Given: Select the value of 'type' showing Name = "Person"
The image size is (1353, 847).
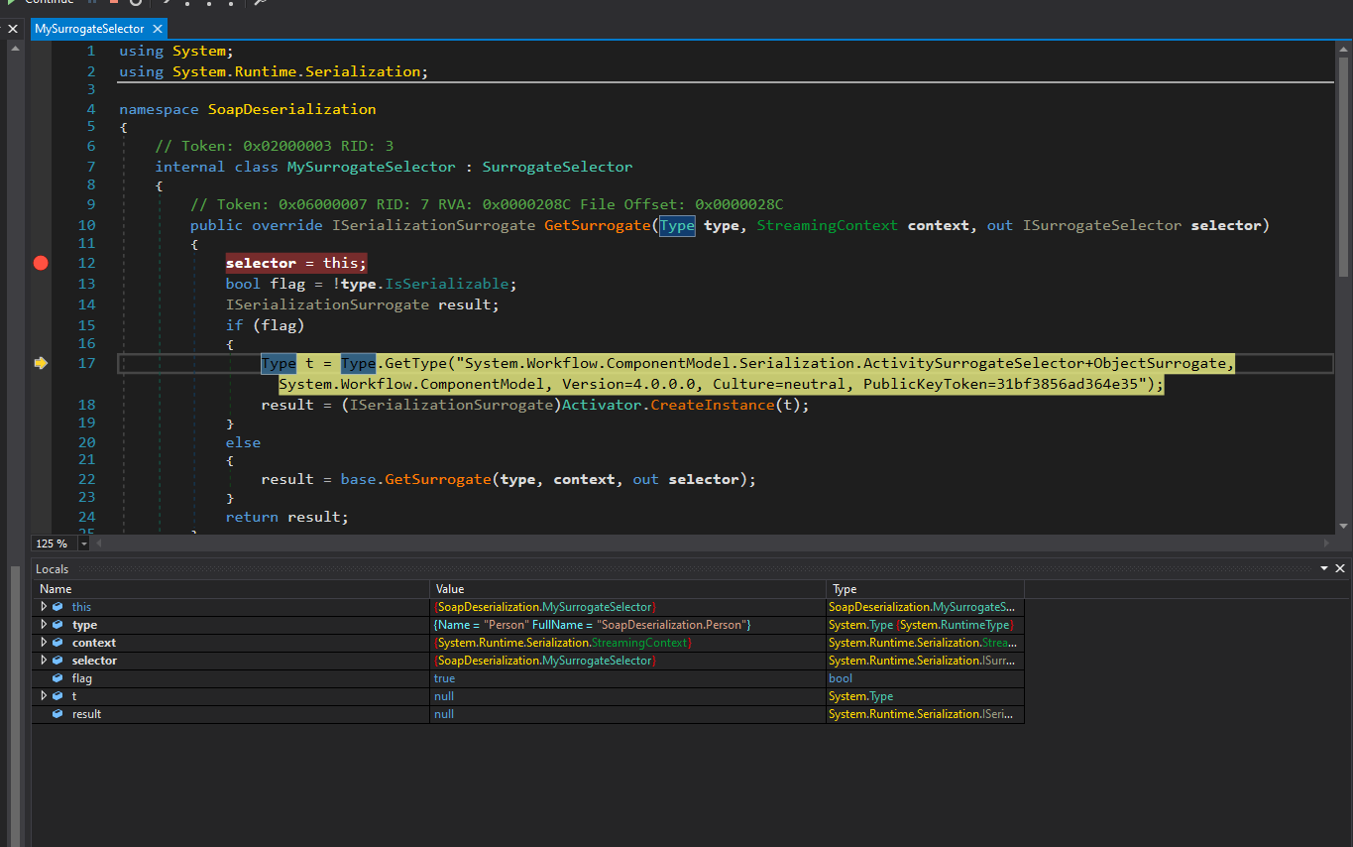Looking at the screenshot, I should 593,625.
